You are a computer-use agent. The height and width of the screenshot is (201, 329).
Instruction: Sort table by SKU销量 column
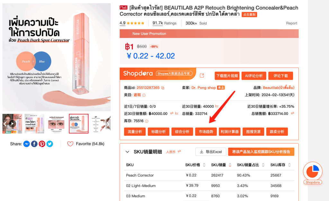[230, 165]
